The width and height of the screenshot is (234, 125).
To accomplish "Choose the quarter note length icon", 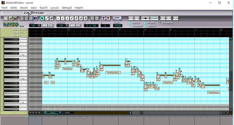I will [x=67, y=18].
